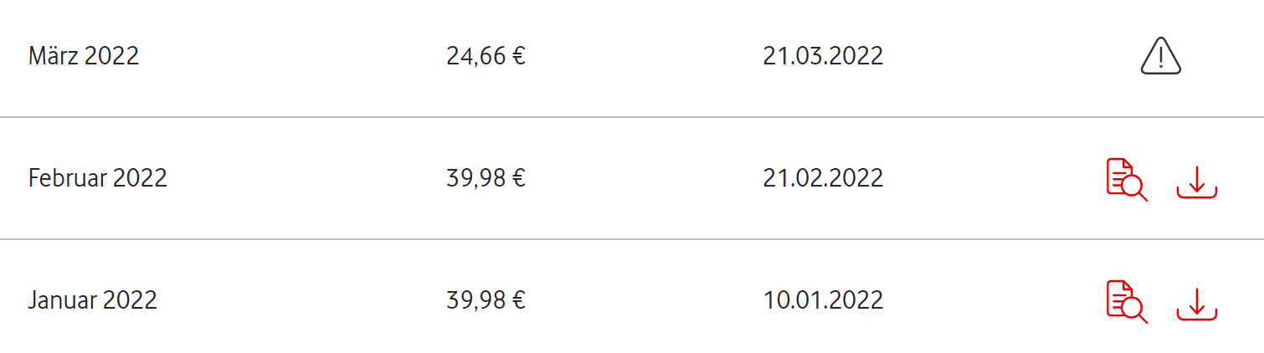Download the Januar 2022 invoice
The image size is (1264, 353).
coord(1196,303)
